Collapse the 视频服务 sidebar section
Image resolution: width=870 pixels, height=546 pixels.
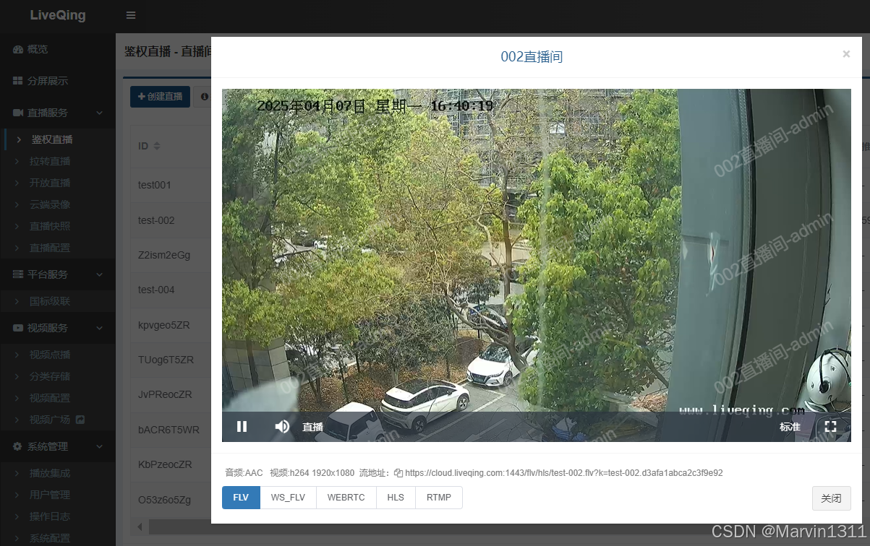[x=58, y=328]
